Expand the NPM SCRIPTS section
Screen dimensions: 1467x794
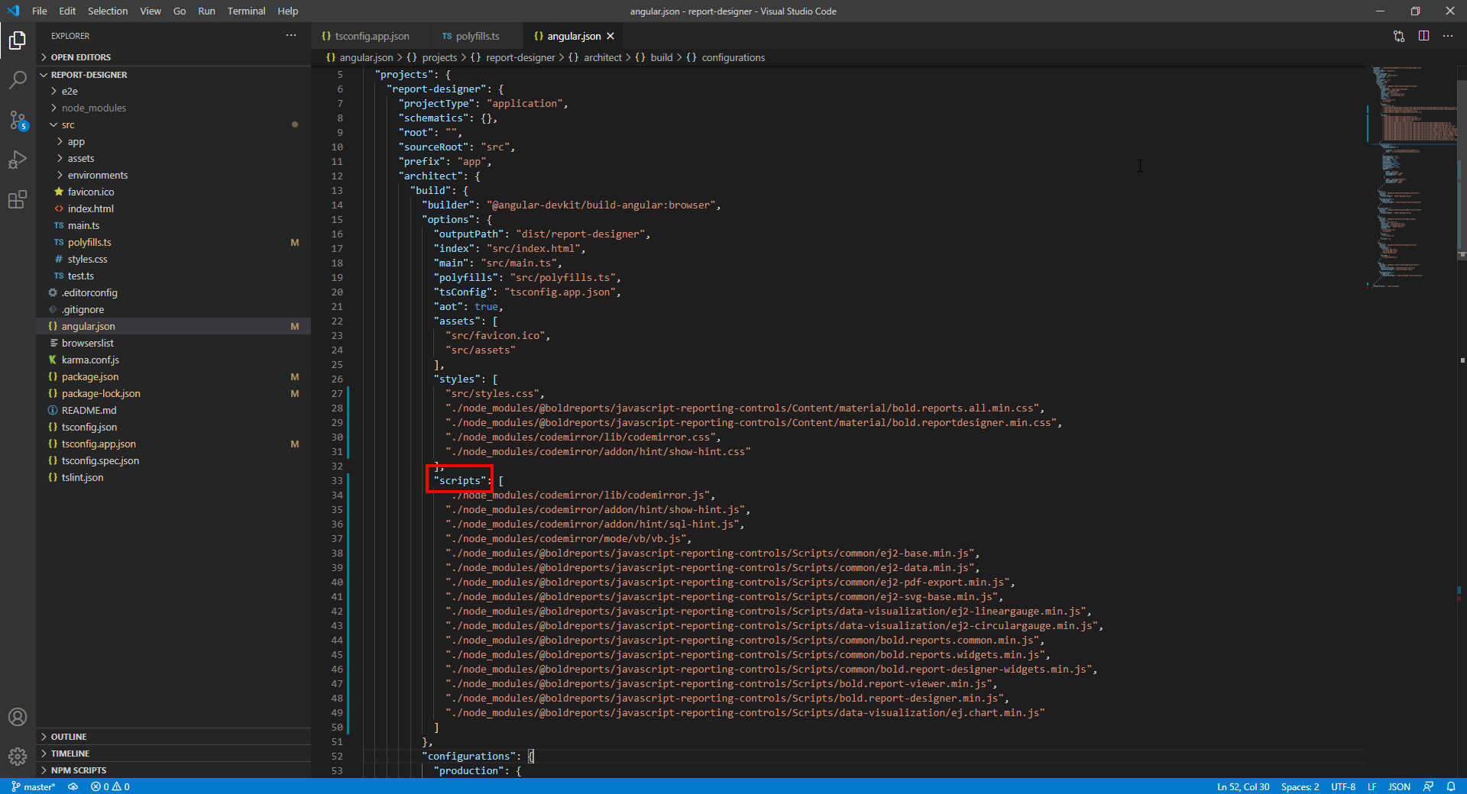coord(78,770)
